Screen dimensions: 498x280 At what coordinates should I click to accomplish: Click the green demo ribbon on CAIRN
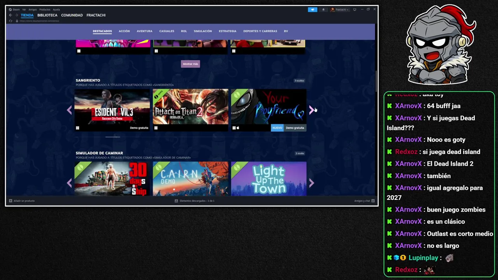[x=159, y=168]
